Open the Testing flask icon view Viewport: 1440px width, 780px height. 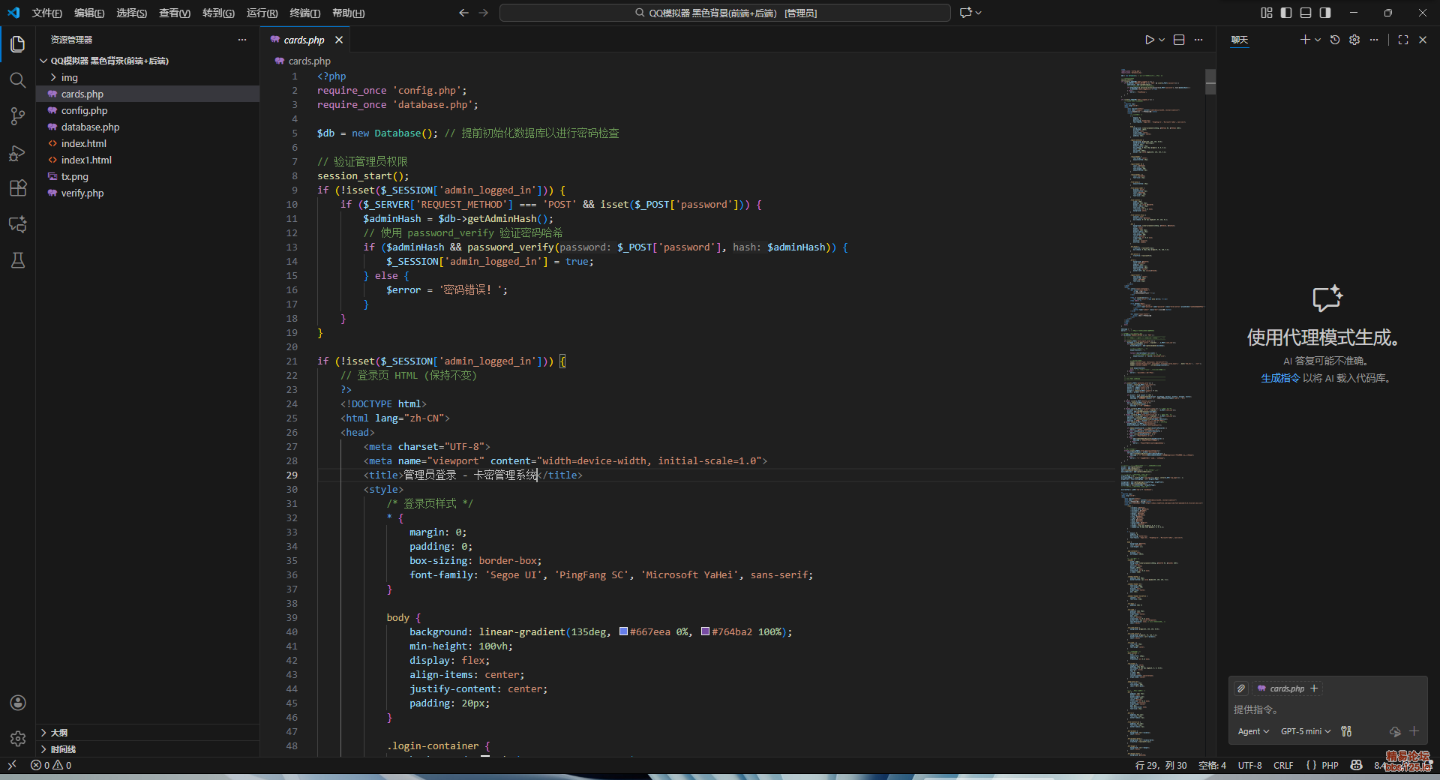pos(17,260)
